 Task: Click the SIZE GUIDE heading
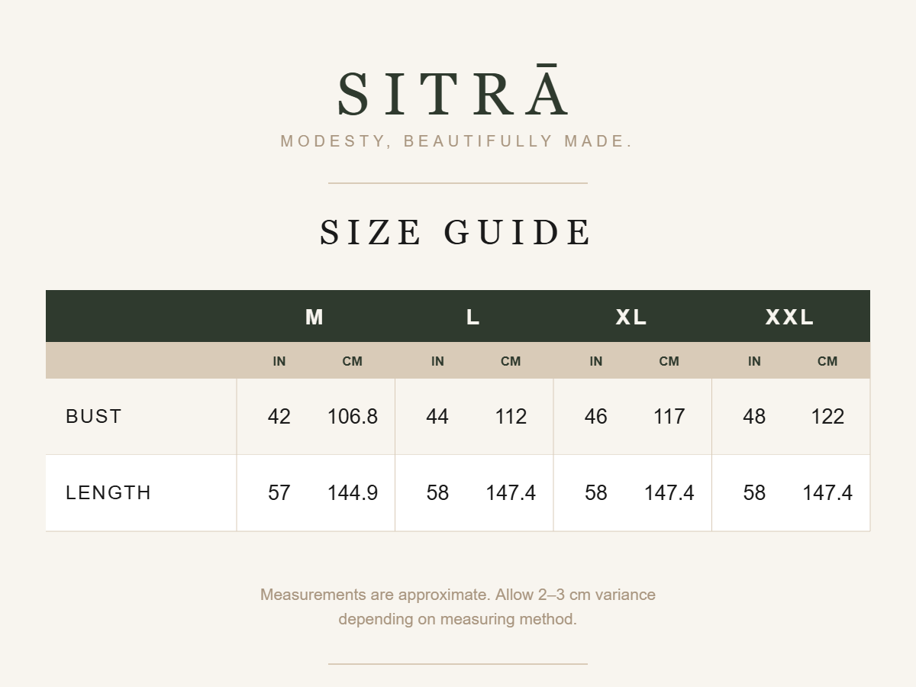click(456, 232)
